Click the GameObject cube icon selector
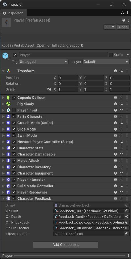 [6, 56]
